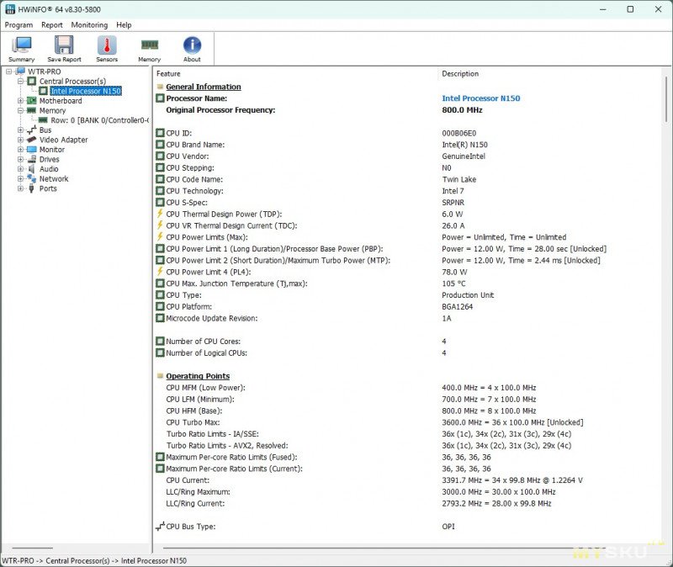Click the CPU Bus Type icon
The image size is (673, 567).
pyautogui.click(x=160, y=527)
